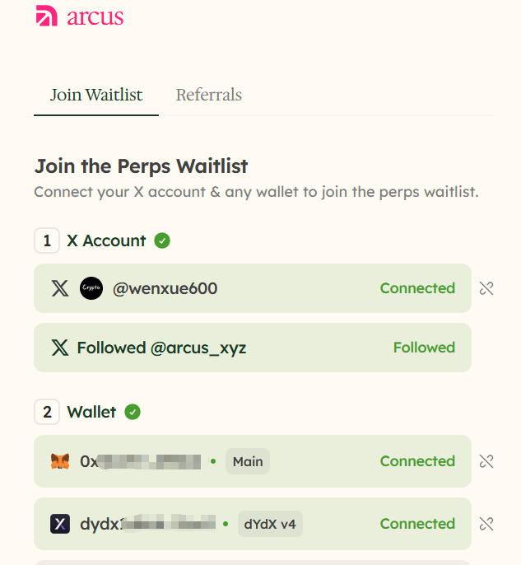Open the Crypto profile avatar

(91, 288)
